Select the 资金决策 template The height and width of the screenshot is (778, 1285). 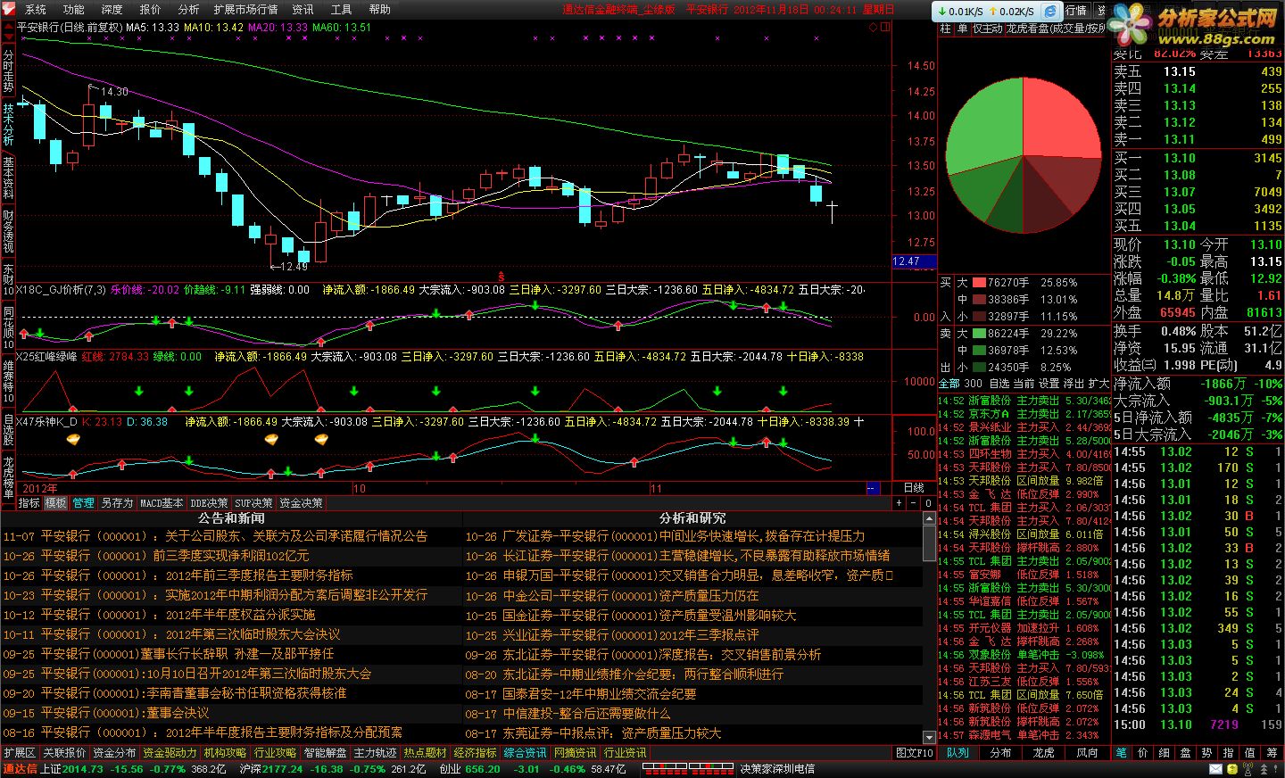click(301, 503)
